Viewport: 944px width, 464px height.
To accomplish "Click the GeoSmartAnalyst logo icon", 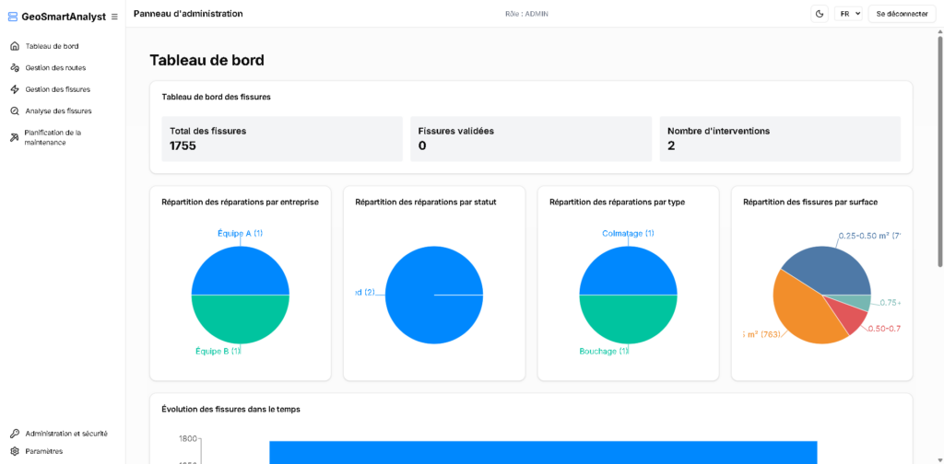I will [x=13, y=17].
